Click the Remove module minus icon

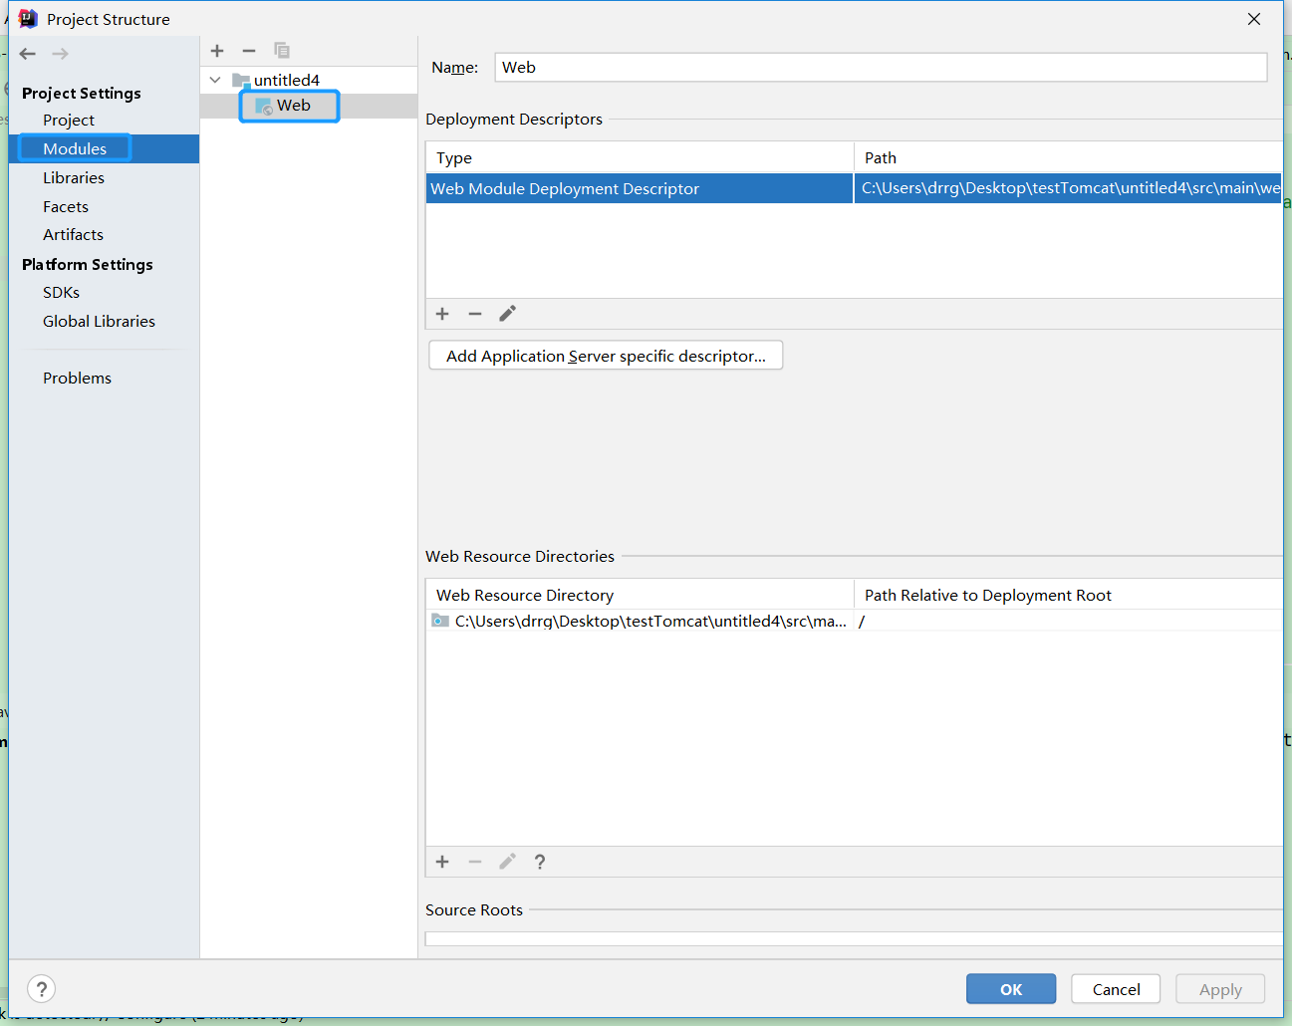tap(249, 51)
